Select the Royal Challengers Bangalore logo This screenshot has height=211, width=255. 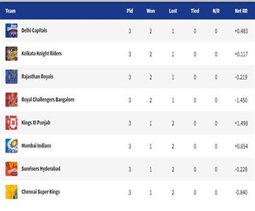pos(11,100)
